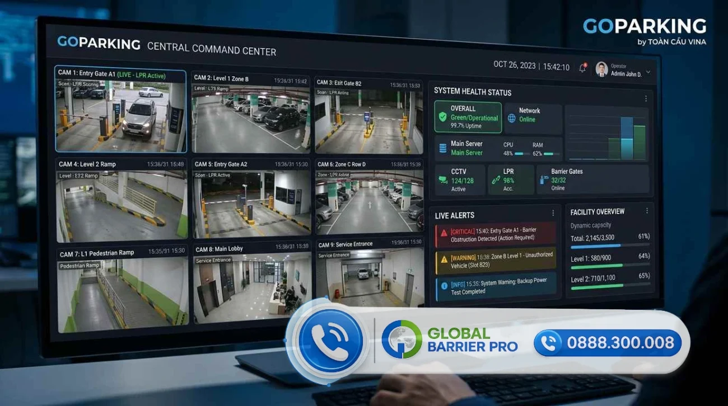Click the "15:42:10" clock time
Image resolution: width=728 pixels, height=406 pixels.
pos(556,67)
